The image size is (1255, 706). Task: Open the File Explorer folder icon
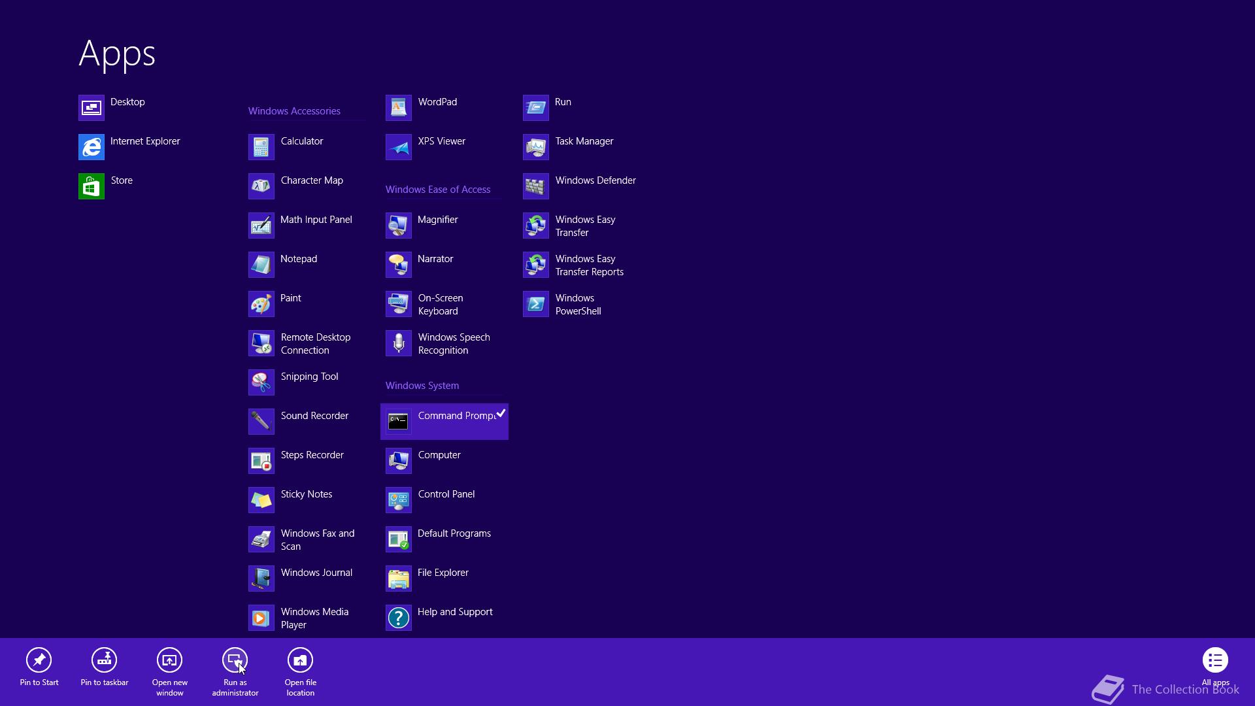point(399,579)
